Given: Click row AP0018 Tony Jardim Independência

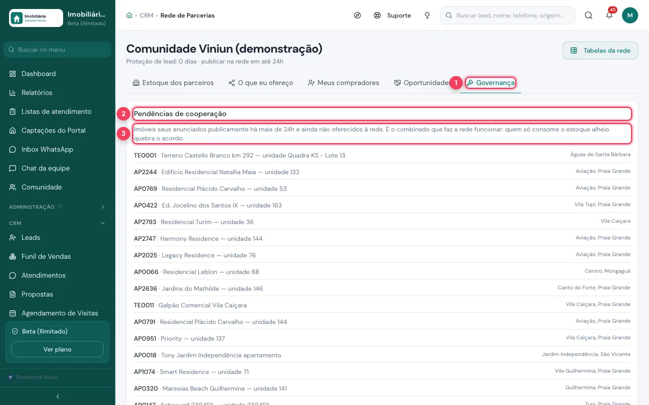Looking at the screenshot, I should [x=382, y=355].
